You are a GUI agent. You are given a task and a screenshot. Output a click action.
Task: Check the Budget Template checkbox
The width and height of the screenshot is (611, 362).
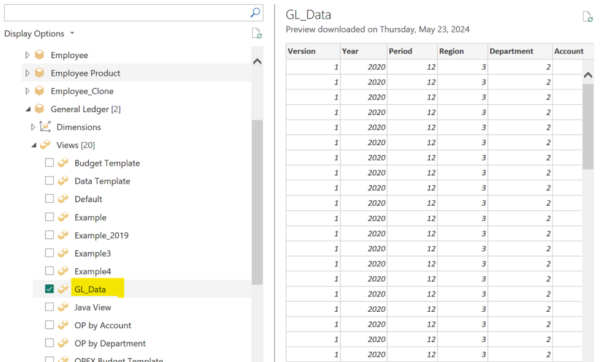50,162
